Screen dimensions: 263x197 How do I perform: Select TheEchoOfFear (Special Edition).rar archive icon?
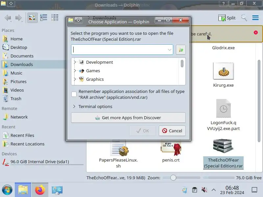(x=223, y=146)
